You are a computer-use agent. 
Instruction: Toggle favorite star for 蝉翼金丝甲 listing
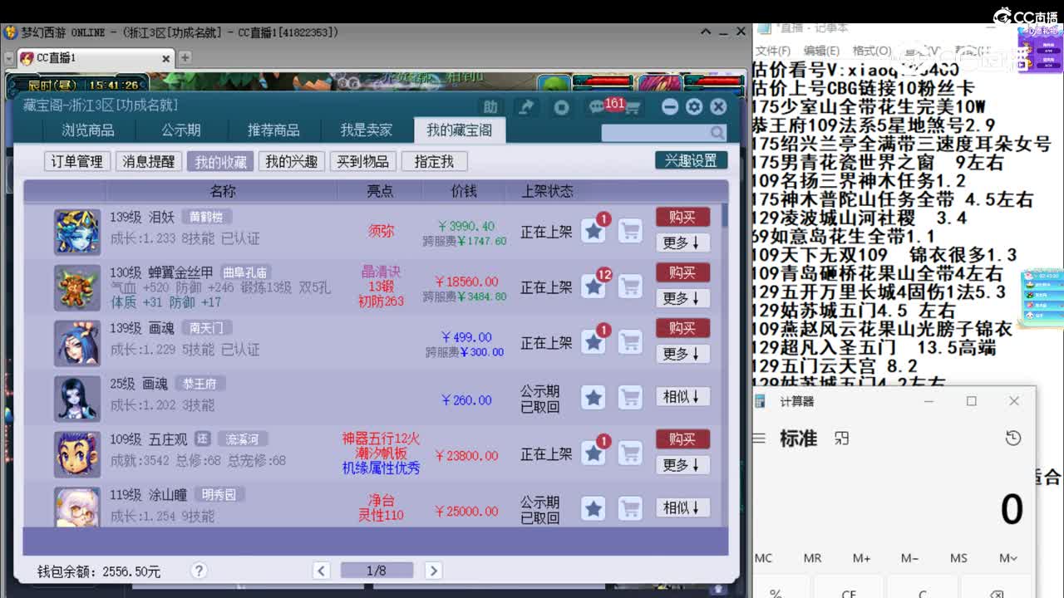click(594, 287)
